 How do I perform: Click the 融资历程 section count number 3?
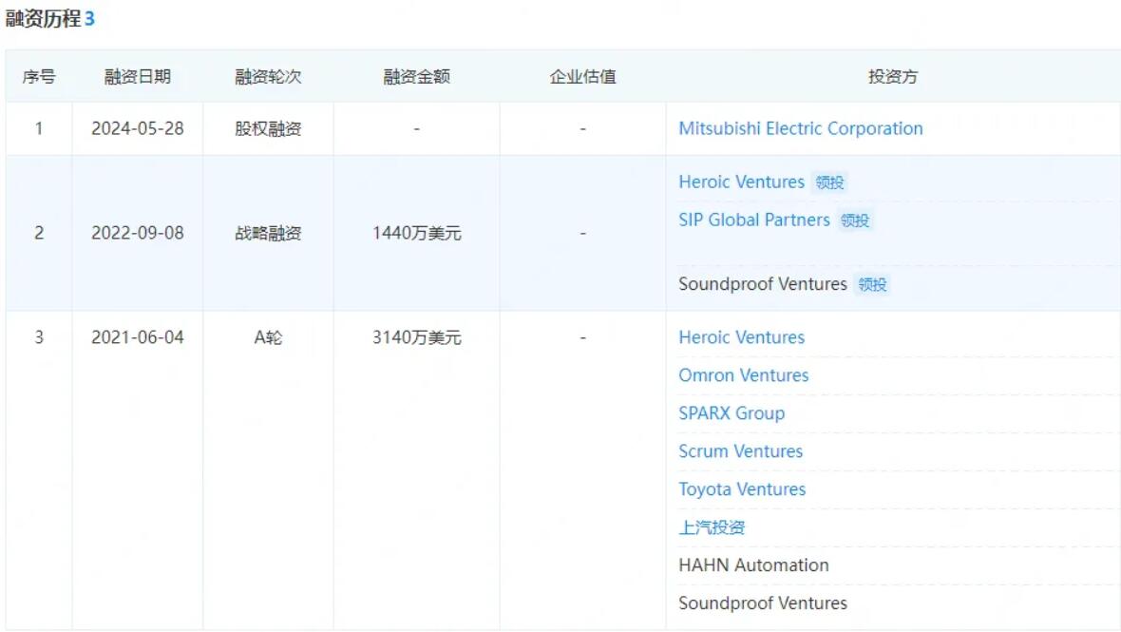click(x=89, y=19)
